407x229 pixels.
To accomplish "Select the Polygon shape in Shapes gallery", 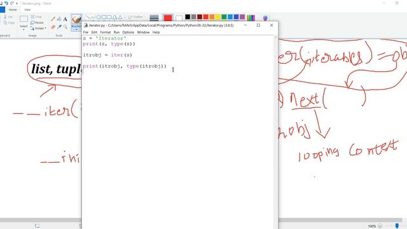I will pyautogui.click(x=114, y=17).
